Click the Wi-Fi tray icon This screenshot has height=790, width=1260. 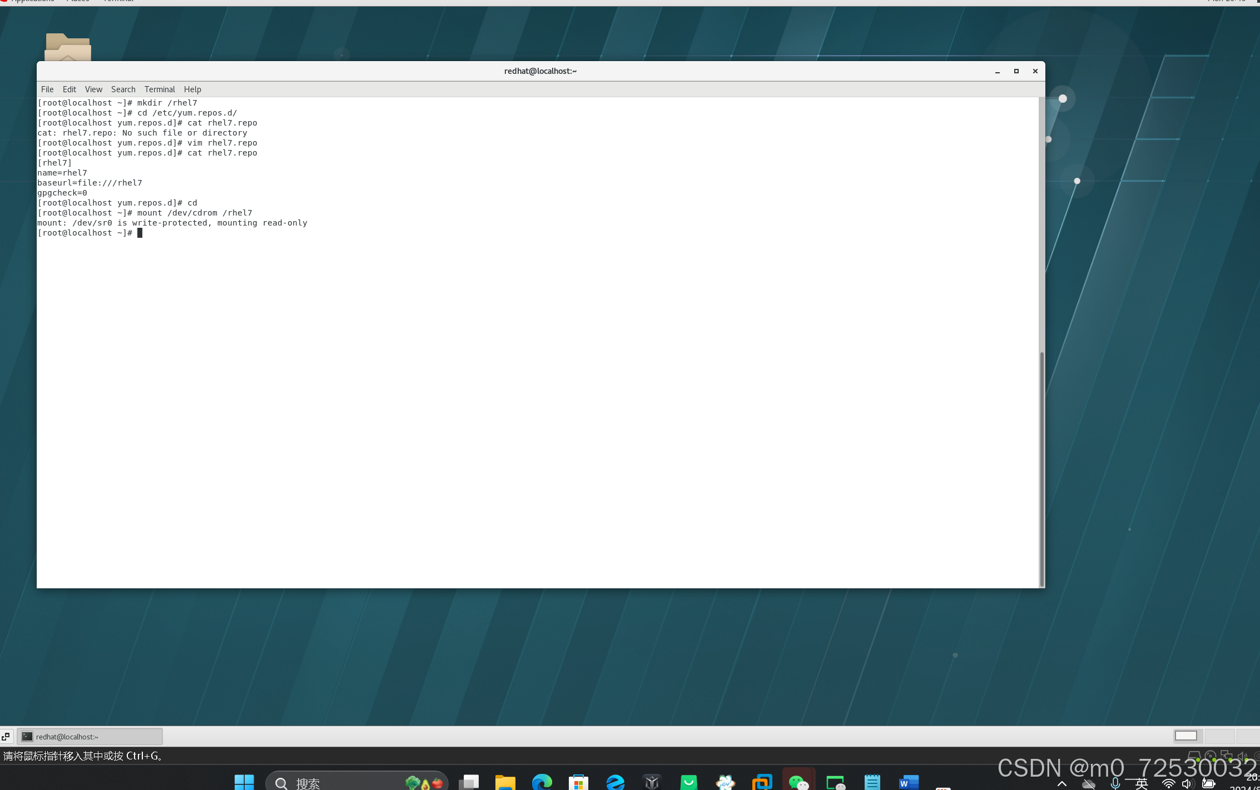pyautogui.click(x=1168, y=783)
